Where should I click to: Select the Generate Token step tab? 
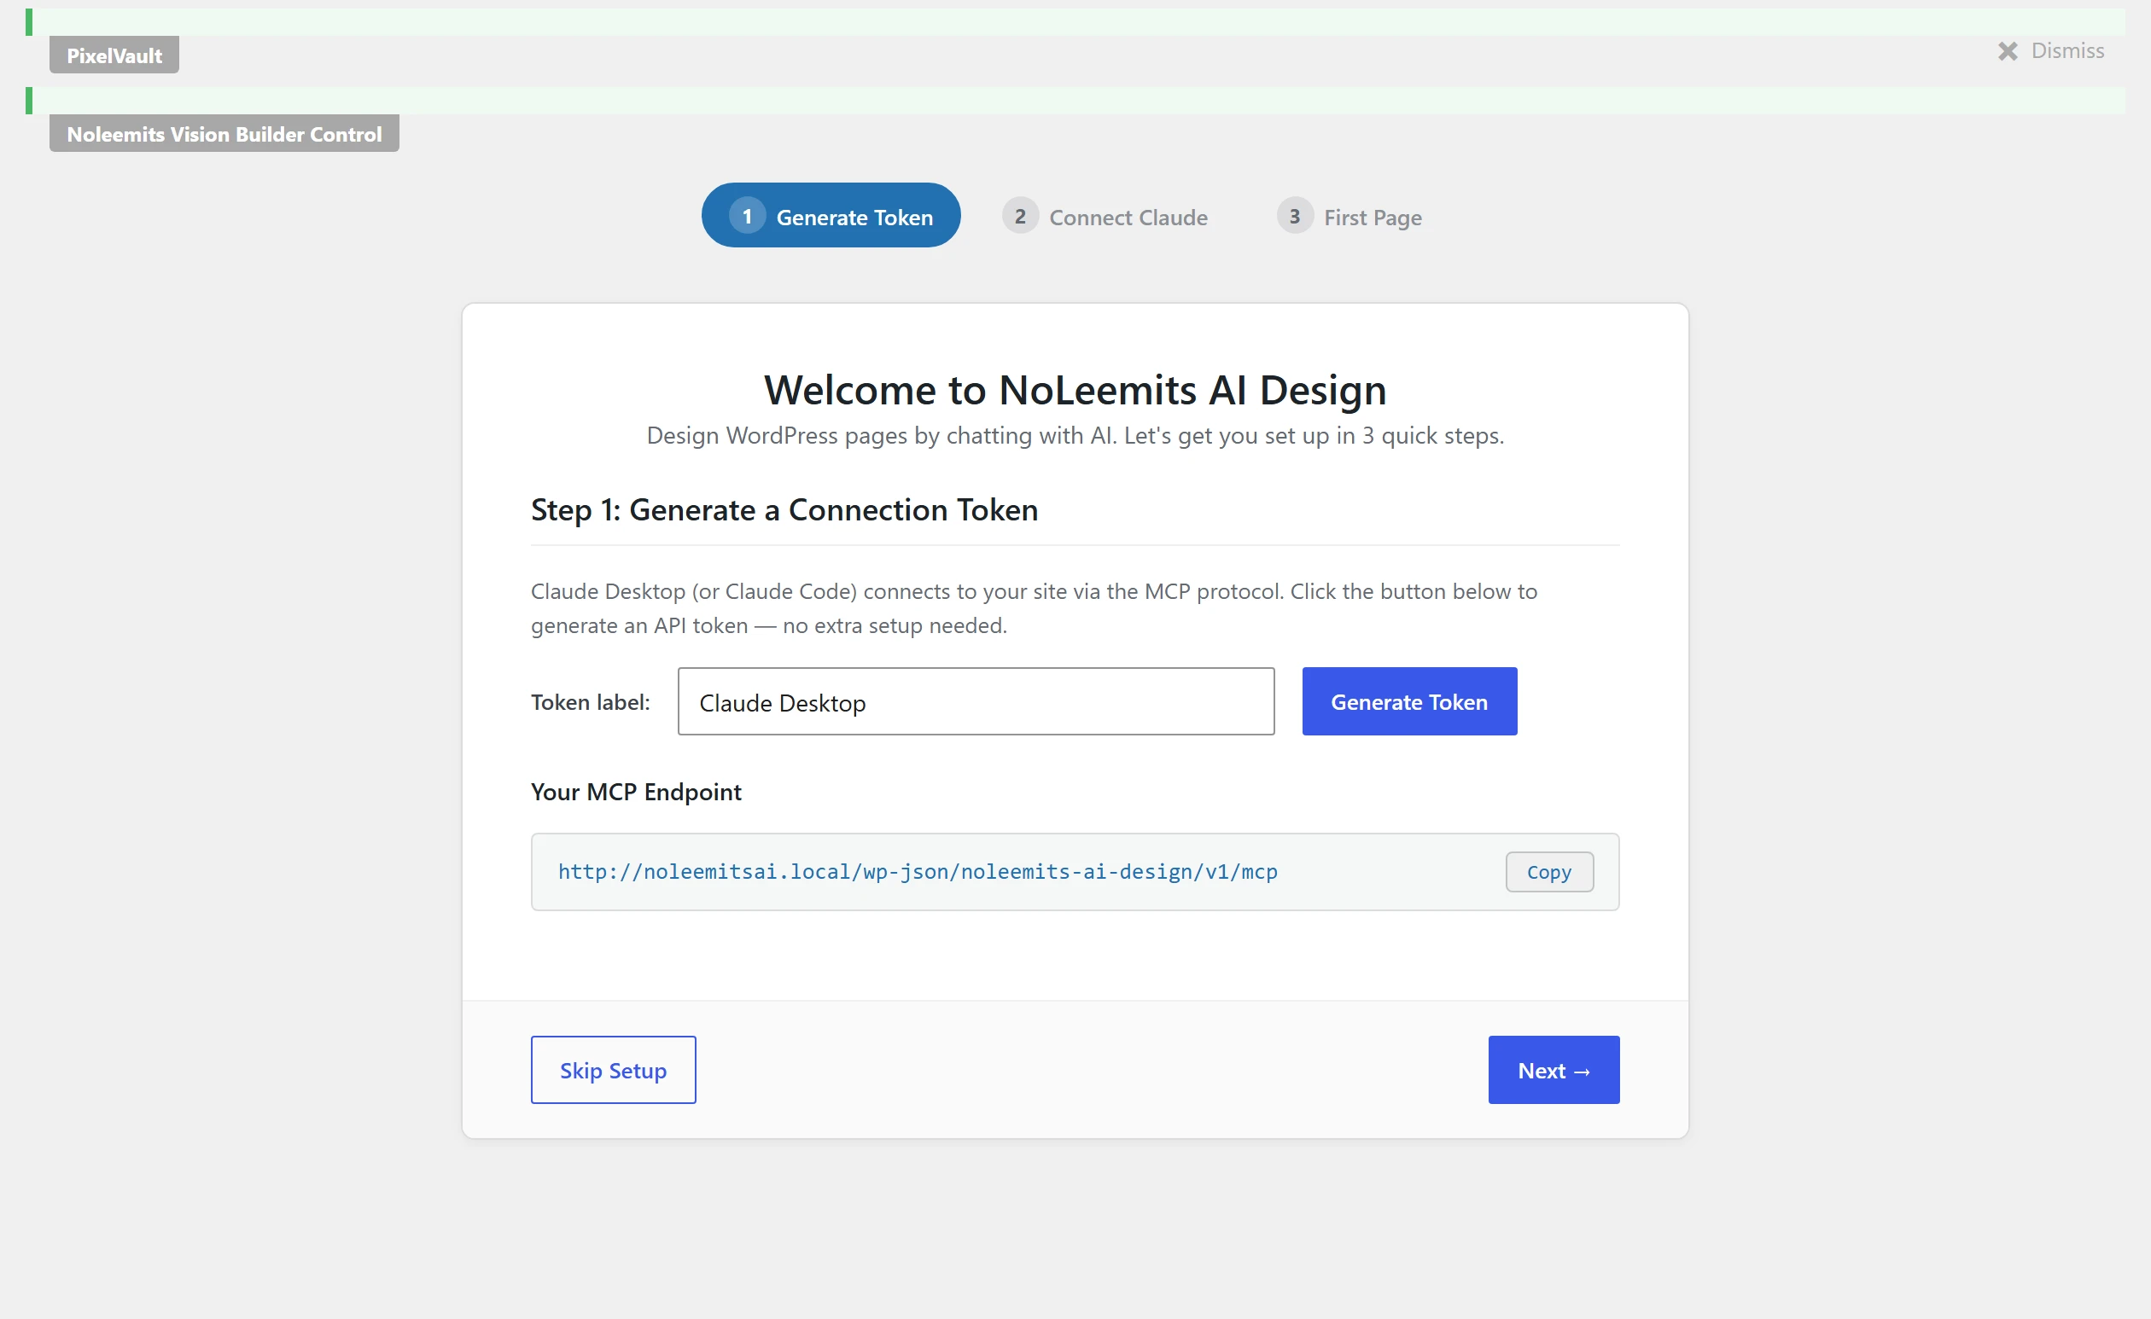tap(831, 216)
